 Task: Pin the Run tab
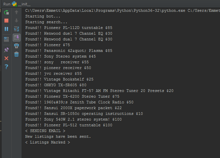click(x=6, y=50)
